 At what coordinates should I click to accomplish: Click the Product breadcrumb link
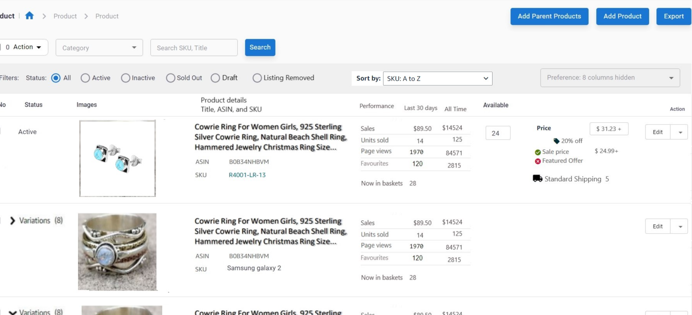pyautogui.click(x=65, y=16)
